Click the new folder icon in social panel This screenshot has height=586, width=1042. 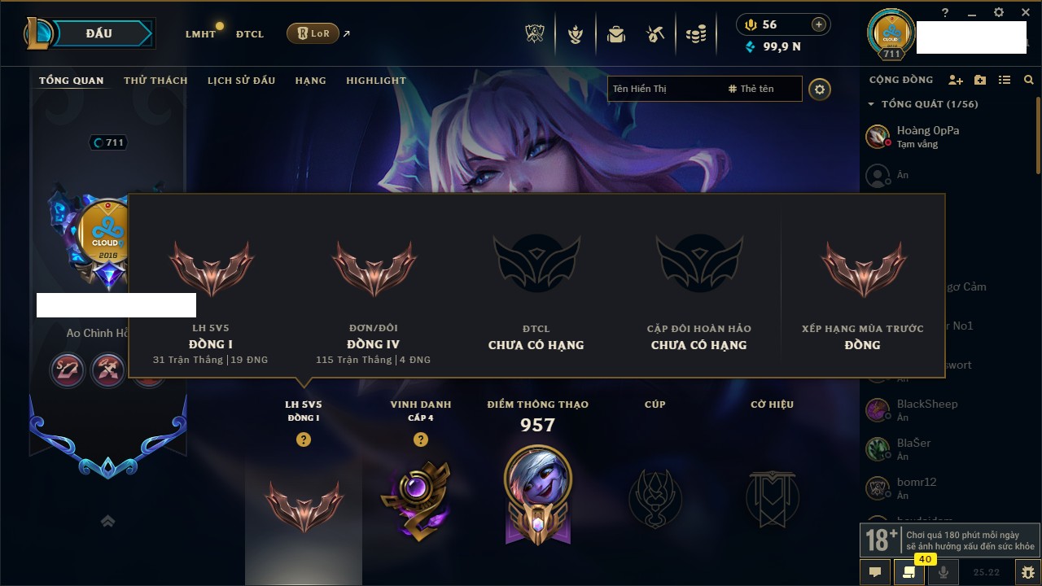980,80
